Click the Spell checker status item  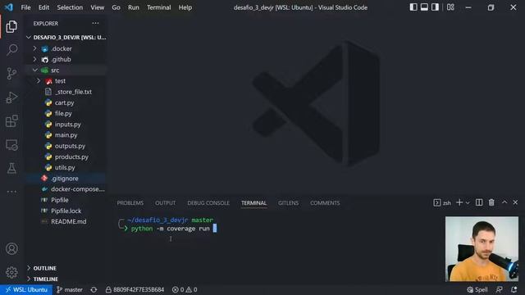477,289
